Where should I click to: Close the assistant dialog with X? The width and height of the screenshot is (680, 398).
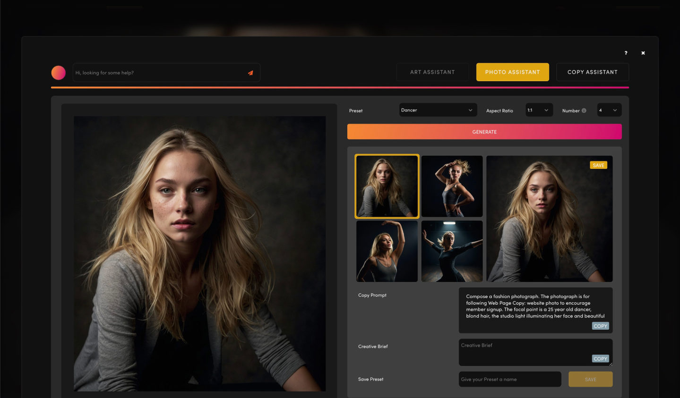643,53
